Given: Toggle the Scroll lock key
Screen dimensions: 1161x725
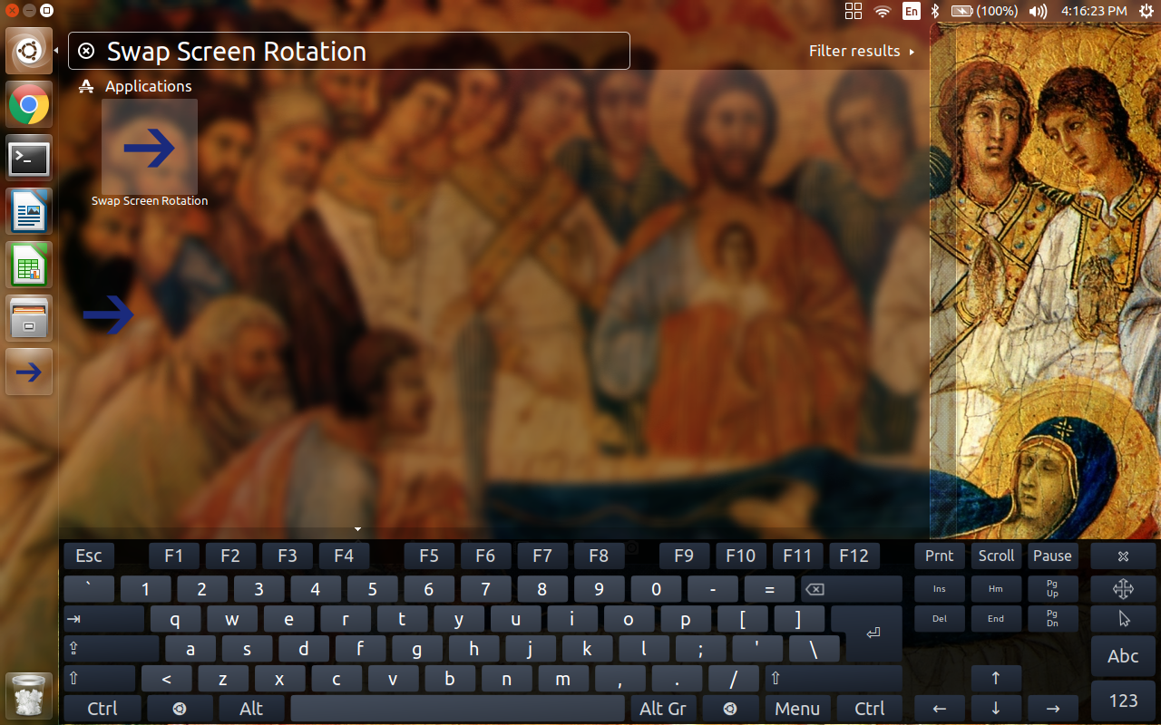Looking at the screenshot, I should coord(996,556).
